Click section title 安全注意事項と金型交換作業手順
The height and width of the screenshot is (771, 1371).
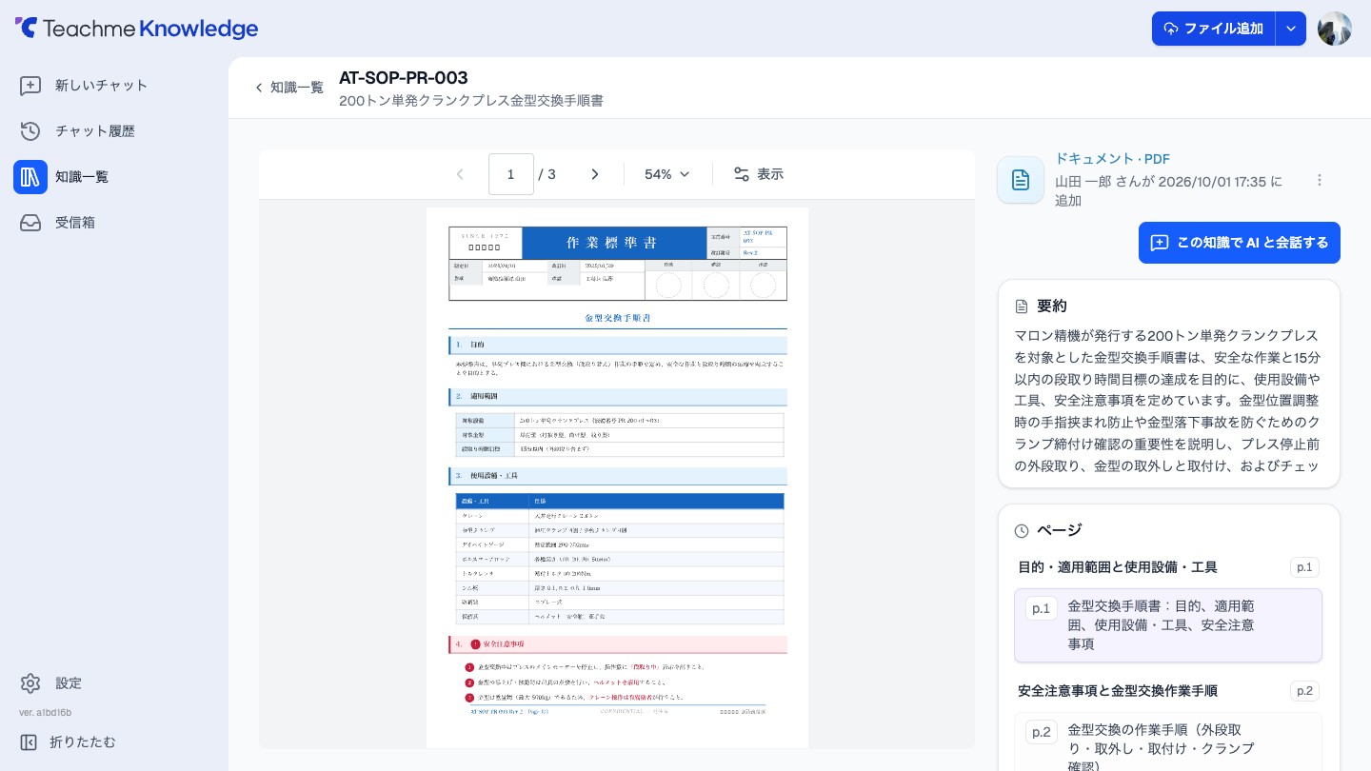[x=1118, y=691]
